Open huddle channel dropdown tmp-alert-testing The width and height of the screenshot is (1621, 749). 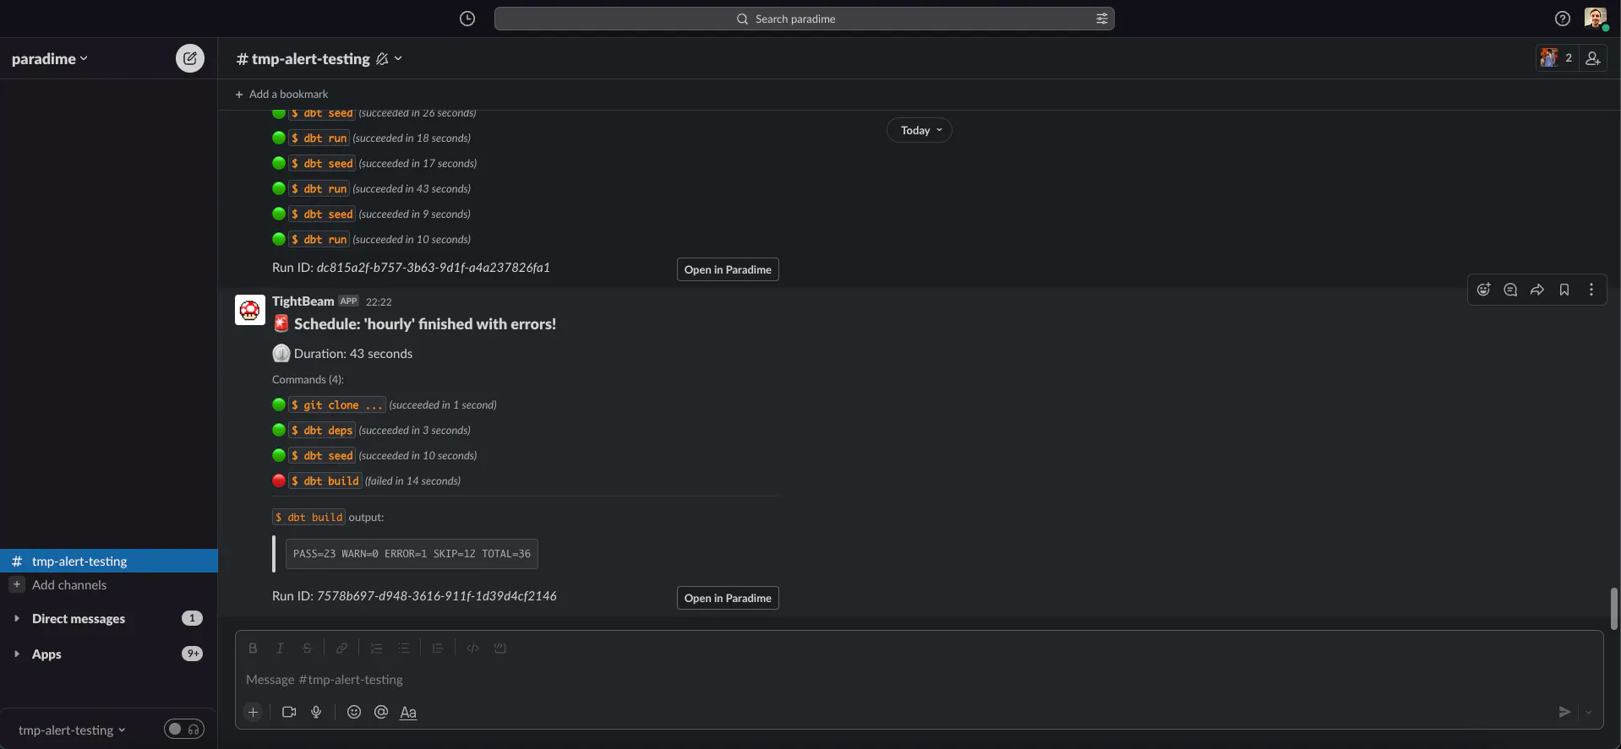(72, 730)
